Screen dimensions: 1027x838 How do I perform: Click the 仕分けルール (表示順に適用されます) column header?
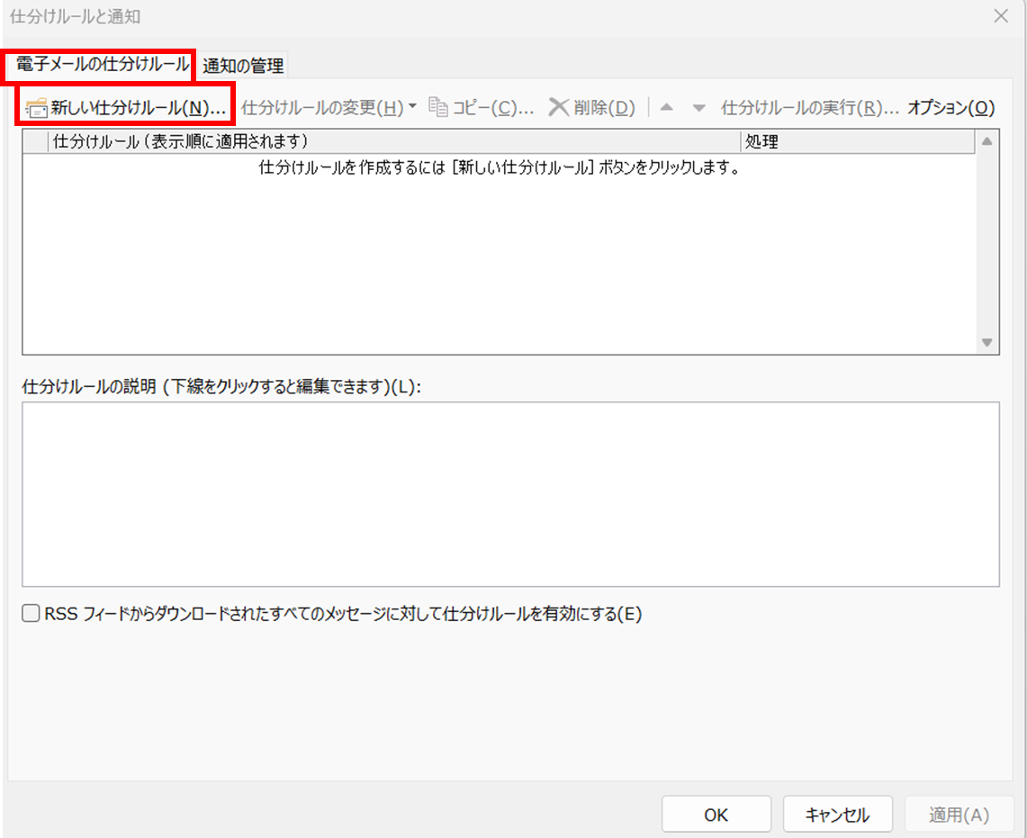pos(394,142)
